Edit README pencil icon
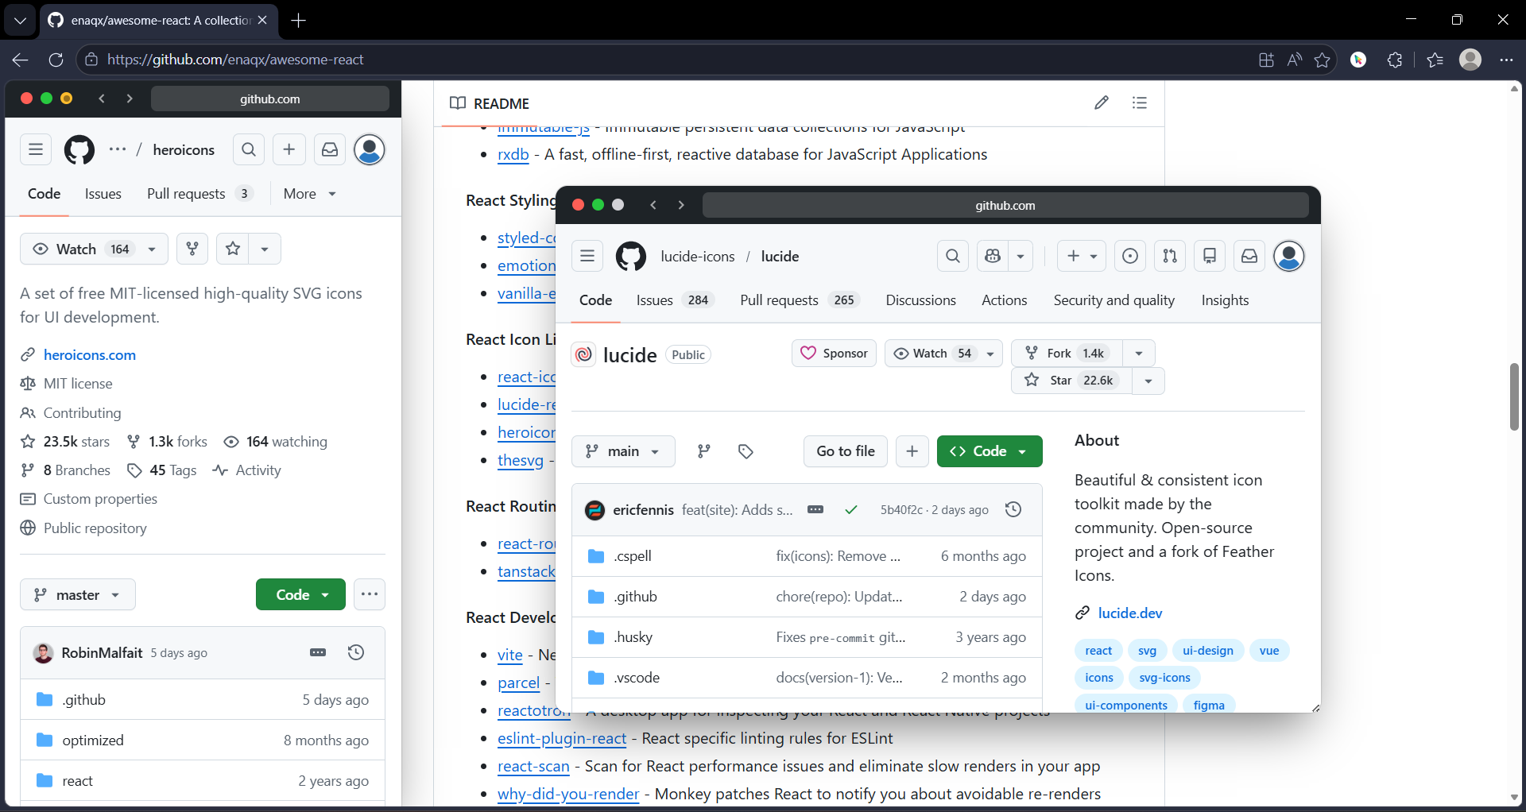1526x812 pixels. point(1102,102)
